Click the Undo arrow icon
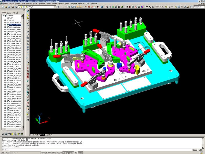 58,7
